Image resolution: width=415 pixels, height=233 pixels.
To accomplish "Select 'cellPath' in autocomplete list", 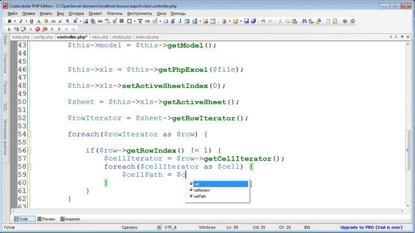I will pyautogui.click(x=219, y=196).
